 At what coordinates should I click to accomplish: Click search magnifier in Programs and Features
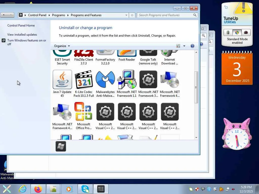(195, 15)
